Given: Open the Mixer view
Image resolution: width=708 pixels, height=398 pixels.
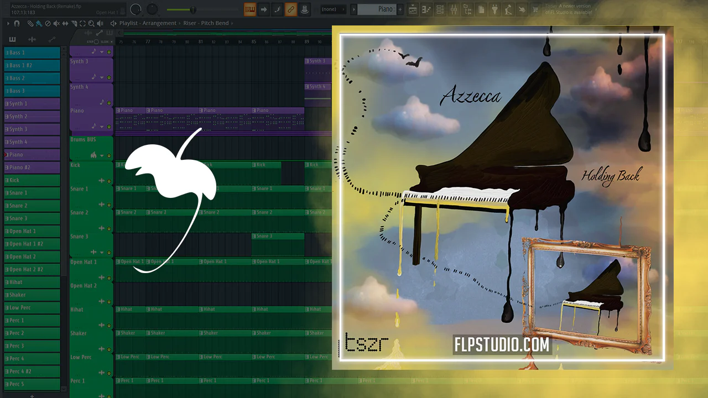Looking at the screenshot, I should [x=454, y=9].
